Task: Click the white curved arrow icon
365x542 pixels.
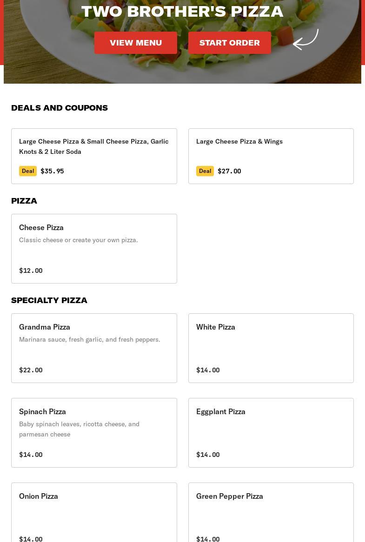Action: click(x=305, y=40)
